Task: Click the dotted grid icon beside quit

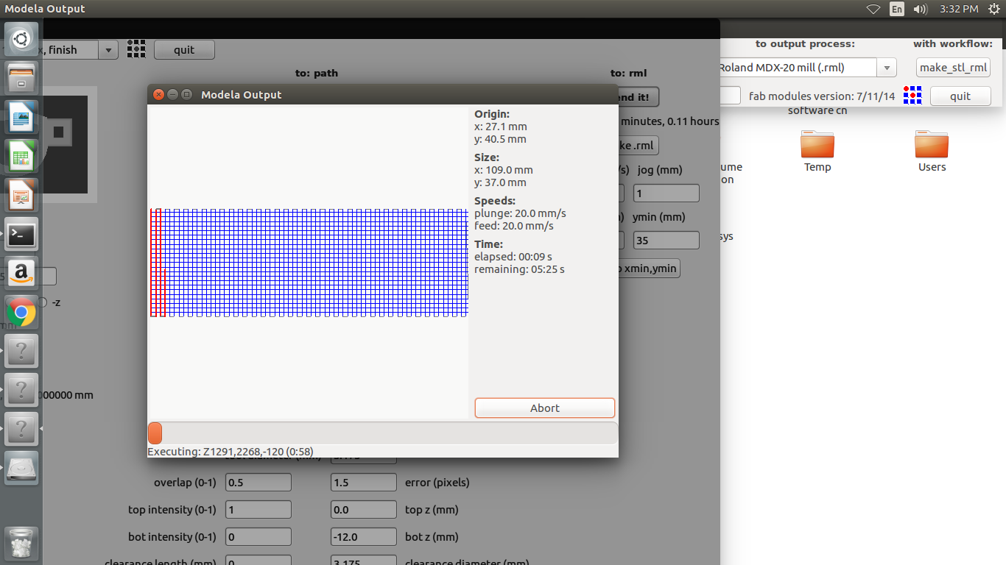Action: [136, 49]
